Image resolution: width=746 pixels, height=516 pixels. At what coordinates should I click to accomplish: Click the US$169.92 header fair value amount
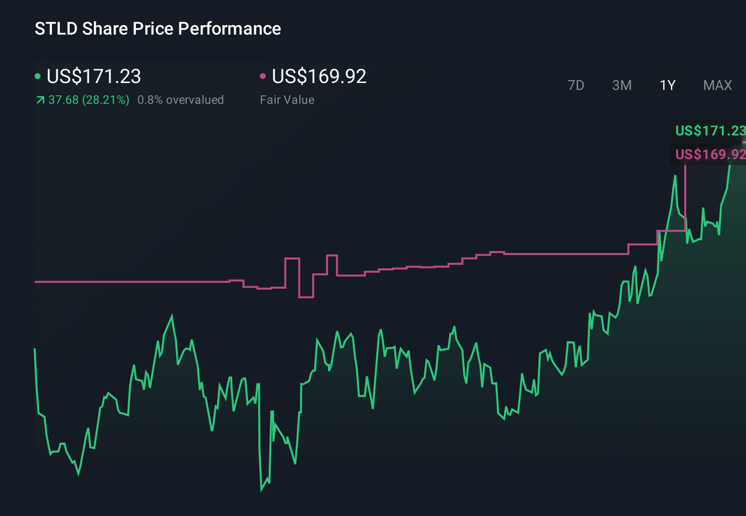pos(319,76)
